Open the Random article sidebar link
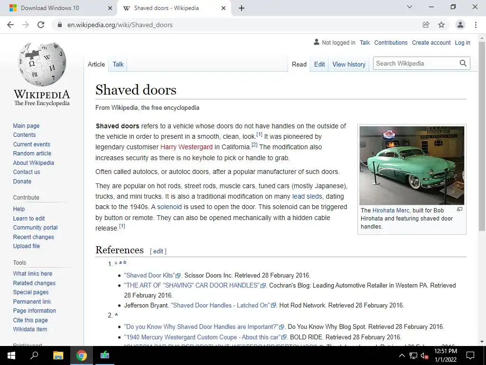Viewport: 486px width, 365px height. tap(32, 154)
